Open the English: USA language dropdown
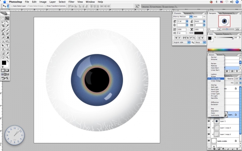Image resolution: width=242 pixels, height=151 pixels. (181, 42)
